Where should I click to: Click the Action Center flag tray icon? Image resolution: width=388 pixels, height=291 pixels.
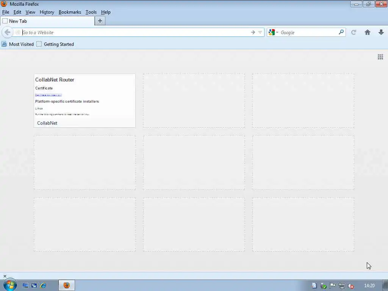333,286
